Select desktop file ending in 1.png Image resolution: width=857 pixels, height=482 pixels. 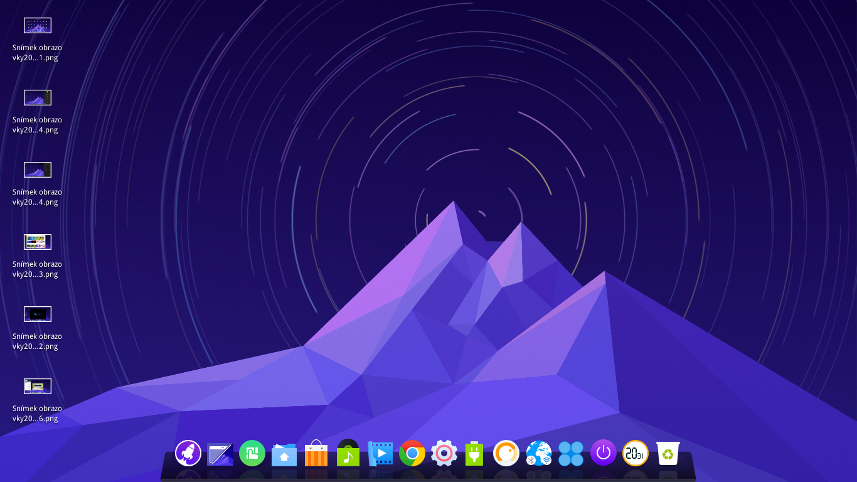coord(38,39)
